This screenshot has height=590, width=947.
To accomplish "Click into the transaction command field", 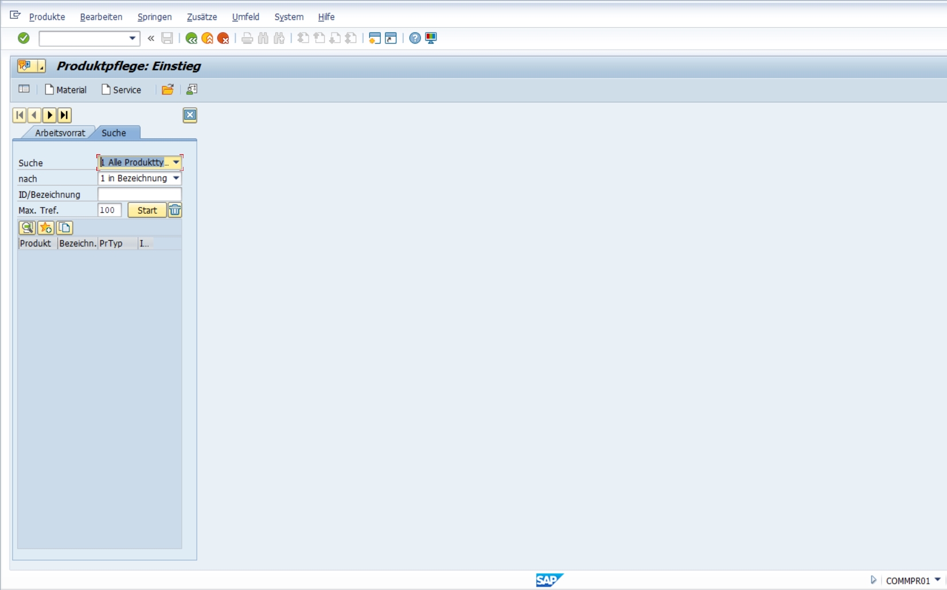I will coord(84,38).
